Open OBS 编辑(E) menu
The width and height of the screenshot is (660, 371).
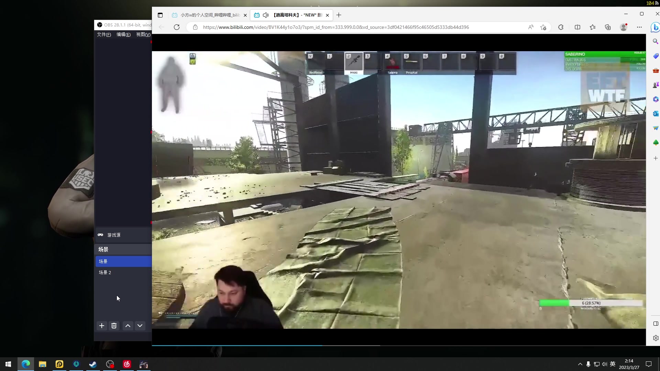tap(123, 35)
